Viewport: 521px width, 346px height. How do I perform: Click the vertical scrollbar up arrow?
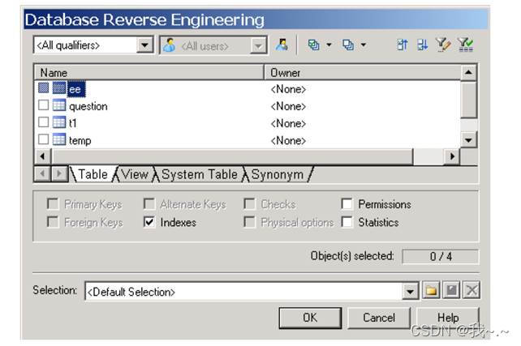click(x=468, y=72)
